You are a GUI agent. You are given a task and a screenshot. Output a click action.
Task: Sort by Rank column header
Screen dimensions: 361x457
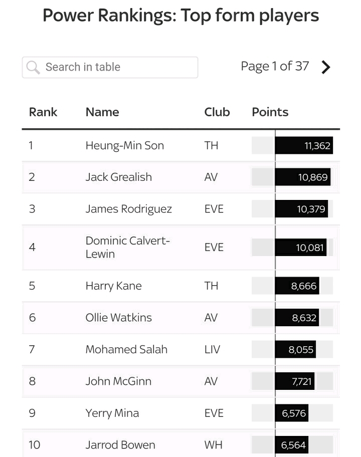pos(43,112)
